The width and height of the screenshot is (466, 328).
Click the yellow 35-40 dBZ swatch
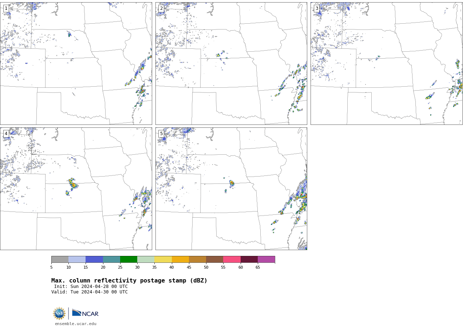point(163,259)
